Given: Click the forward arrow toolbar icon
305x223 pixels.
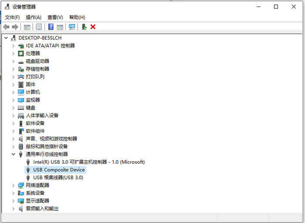Looking at the screenshot, I should click(15, 27).
